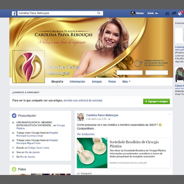Open the profile picture logo thumbnail
The width and height of the screenshot is (184, 184).
[29, 67]
